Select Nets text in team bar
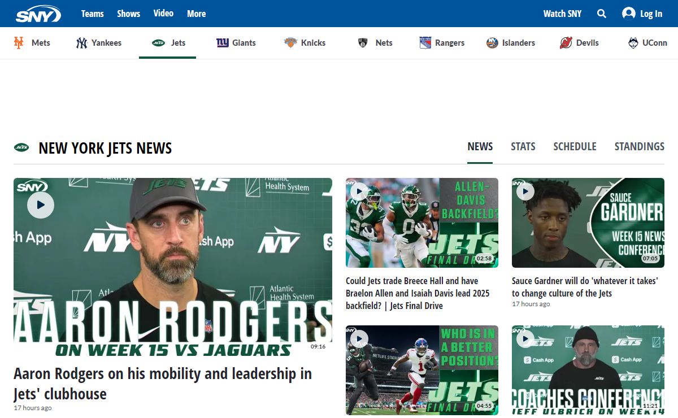 (x=384, y=42)
